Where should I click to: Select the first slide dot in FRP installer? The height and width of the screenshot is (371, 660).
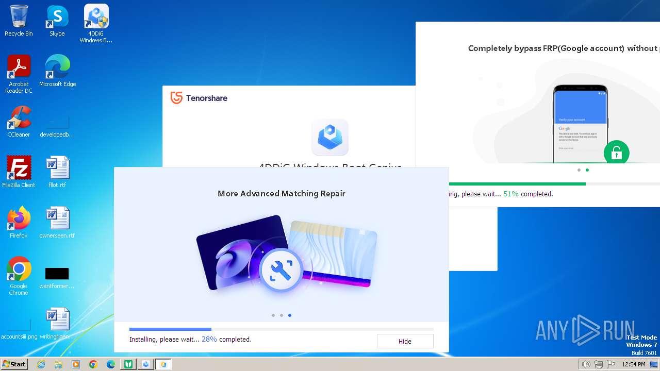click(x=579, y=170)
